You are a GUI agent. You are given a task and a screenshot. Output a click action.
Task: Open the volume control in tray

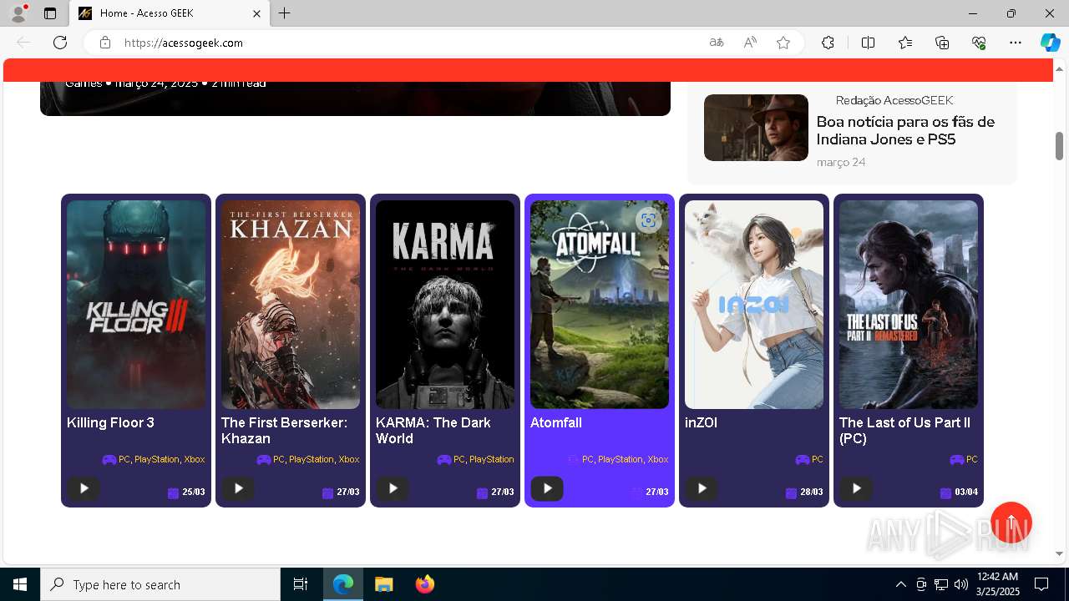(x=961, y=584)
